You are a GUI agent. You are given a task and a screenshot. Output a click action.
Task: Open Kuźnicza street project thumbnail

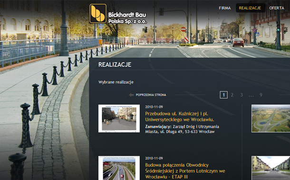(119, 118)
